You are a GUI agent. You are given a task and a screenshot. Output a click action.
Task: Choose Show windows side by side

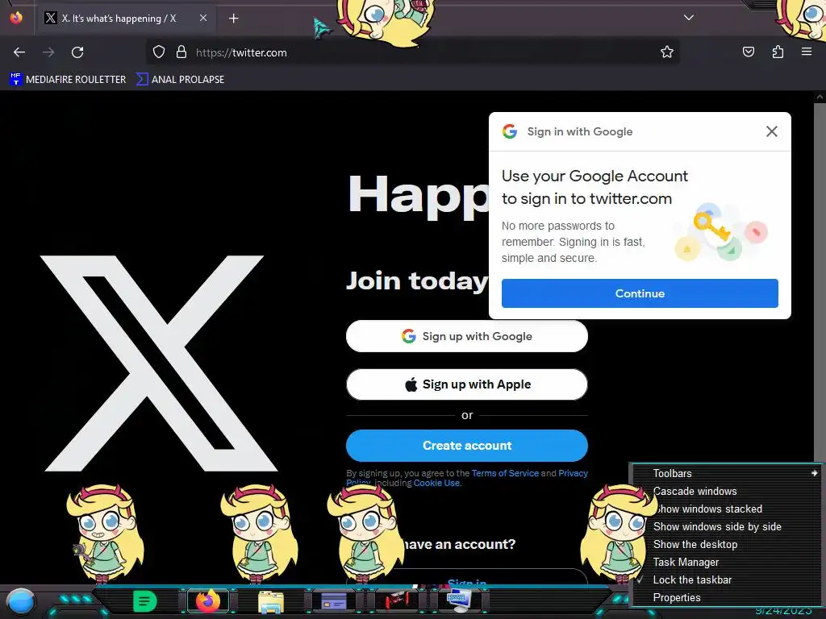(x=727, y=526)
